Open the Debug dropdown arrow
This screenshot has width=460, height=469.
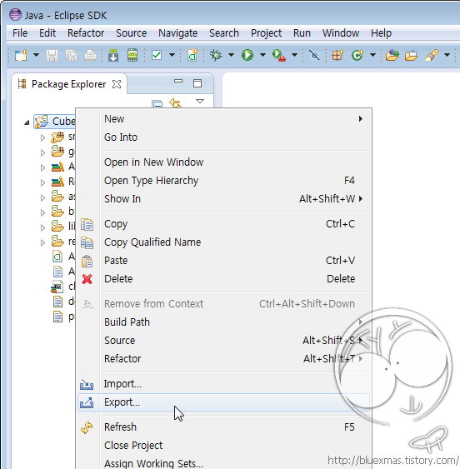coord(231,55)
